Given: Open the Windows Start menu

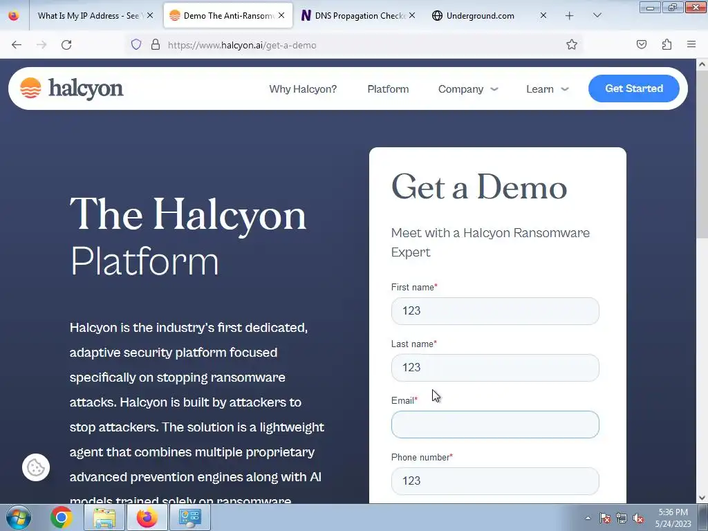Looking at the screenshot, I should 19,517.
